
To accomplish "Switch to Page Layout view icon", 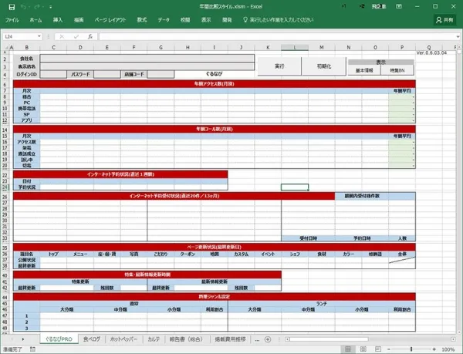I will pyautogui.click(x=363, y=349).
